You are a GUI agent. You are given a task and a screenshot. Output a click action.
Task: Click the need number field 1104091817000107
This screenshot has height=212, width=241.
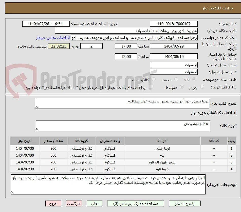(174, 24)
